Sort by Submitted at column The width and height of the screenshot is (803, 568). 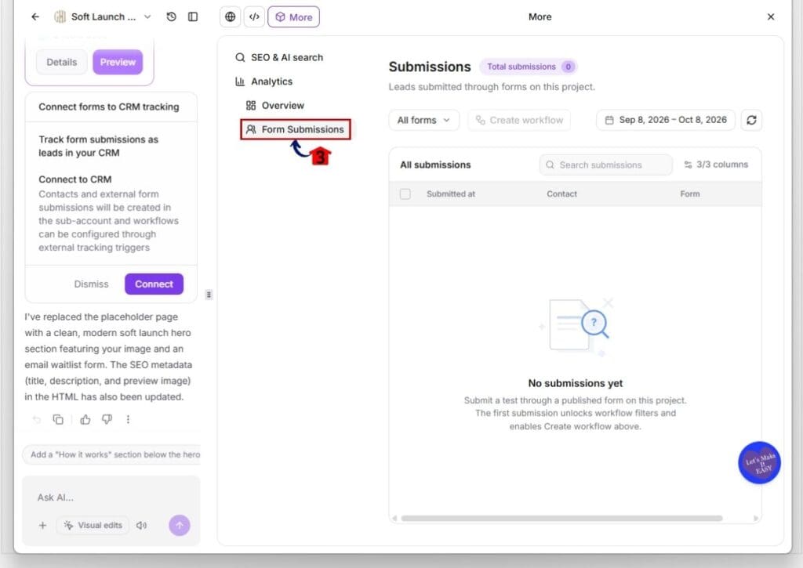point(451,194)
